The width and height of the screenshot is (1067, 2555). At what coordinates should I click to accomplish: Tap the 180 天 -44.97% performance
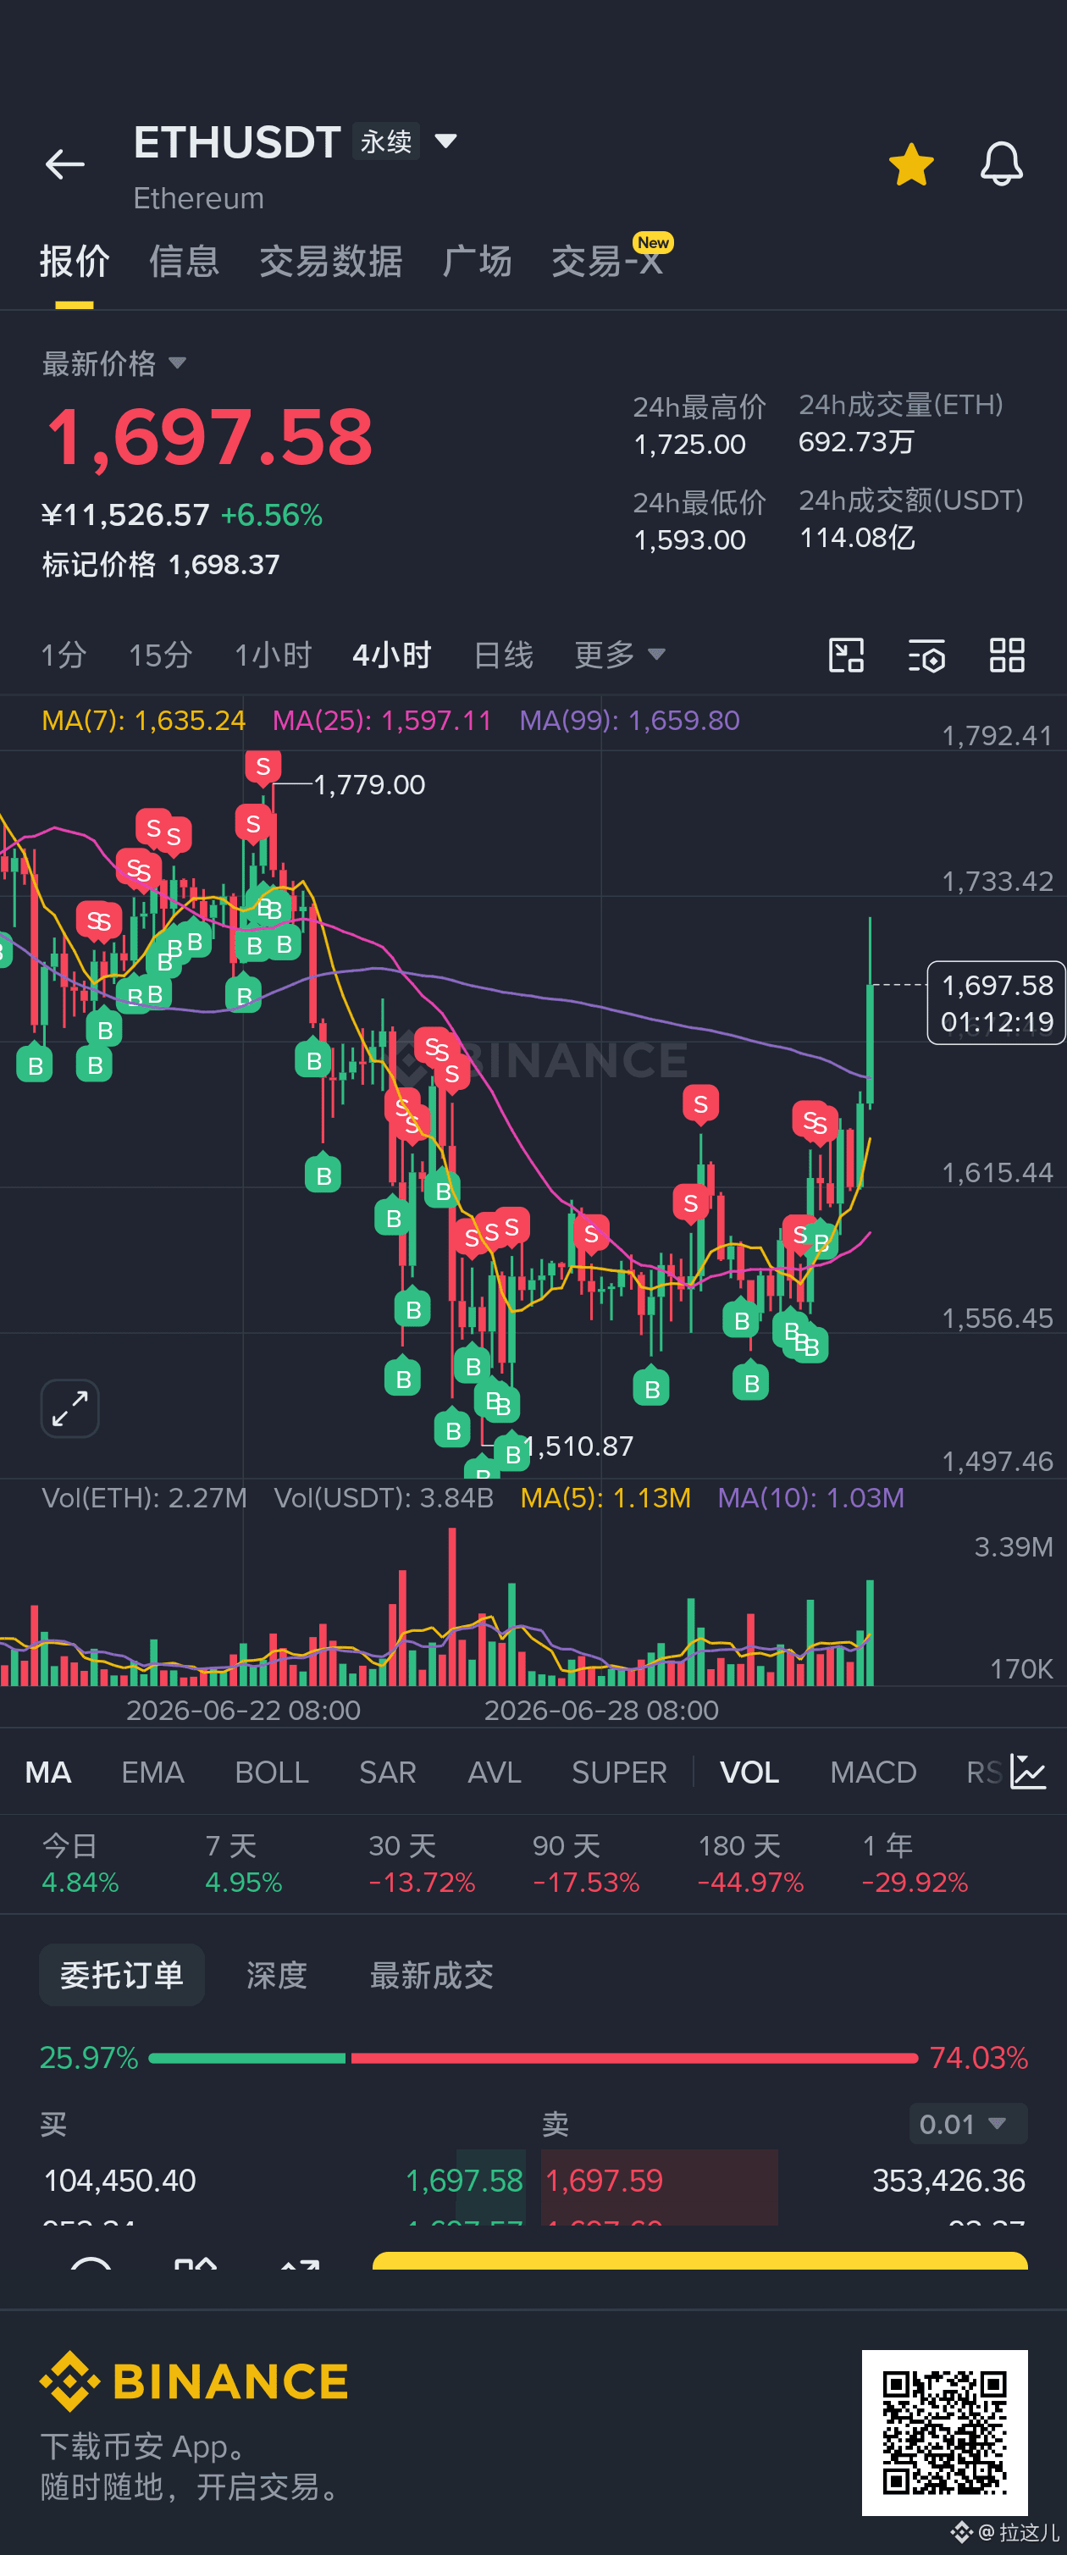pyautogui.click(x=749, y=1863)
